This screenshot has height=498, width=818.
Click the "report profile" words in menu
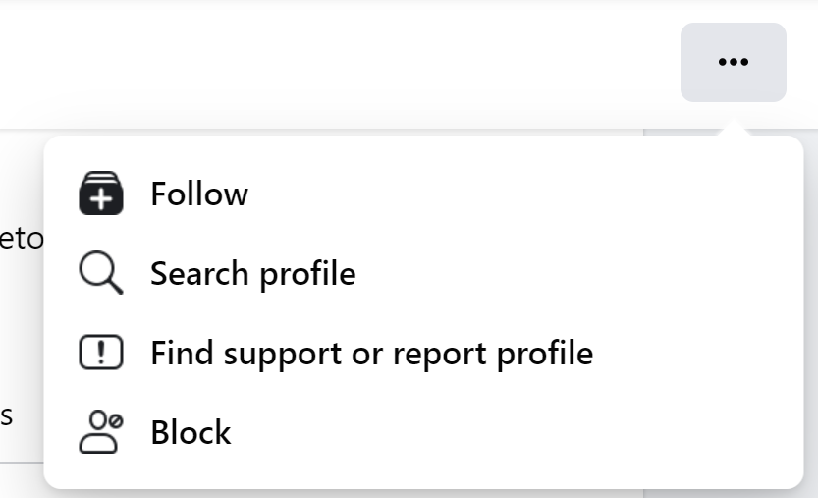click(x=493, y=355)
